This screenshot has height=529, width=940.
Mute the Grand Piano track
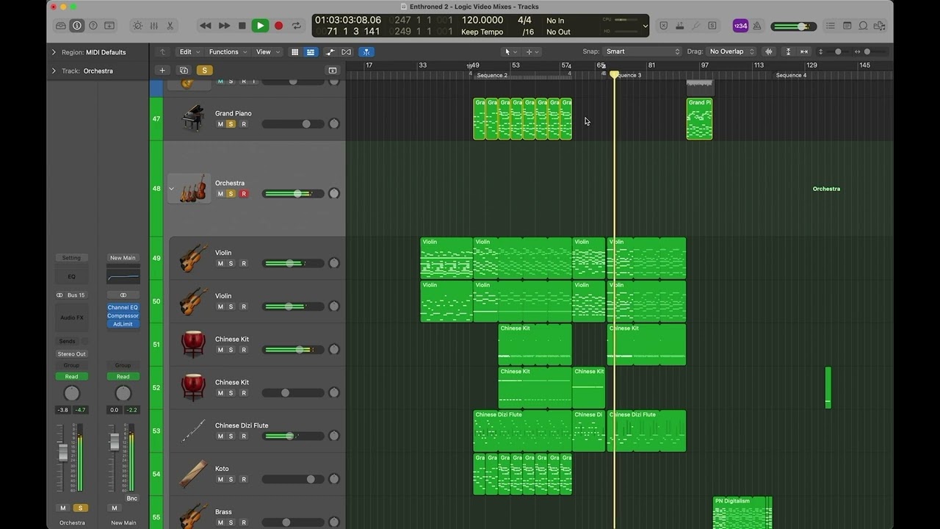pos(220,124)
